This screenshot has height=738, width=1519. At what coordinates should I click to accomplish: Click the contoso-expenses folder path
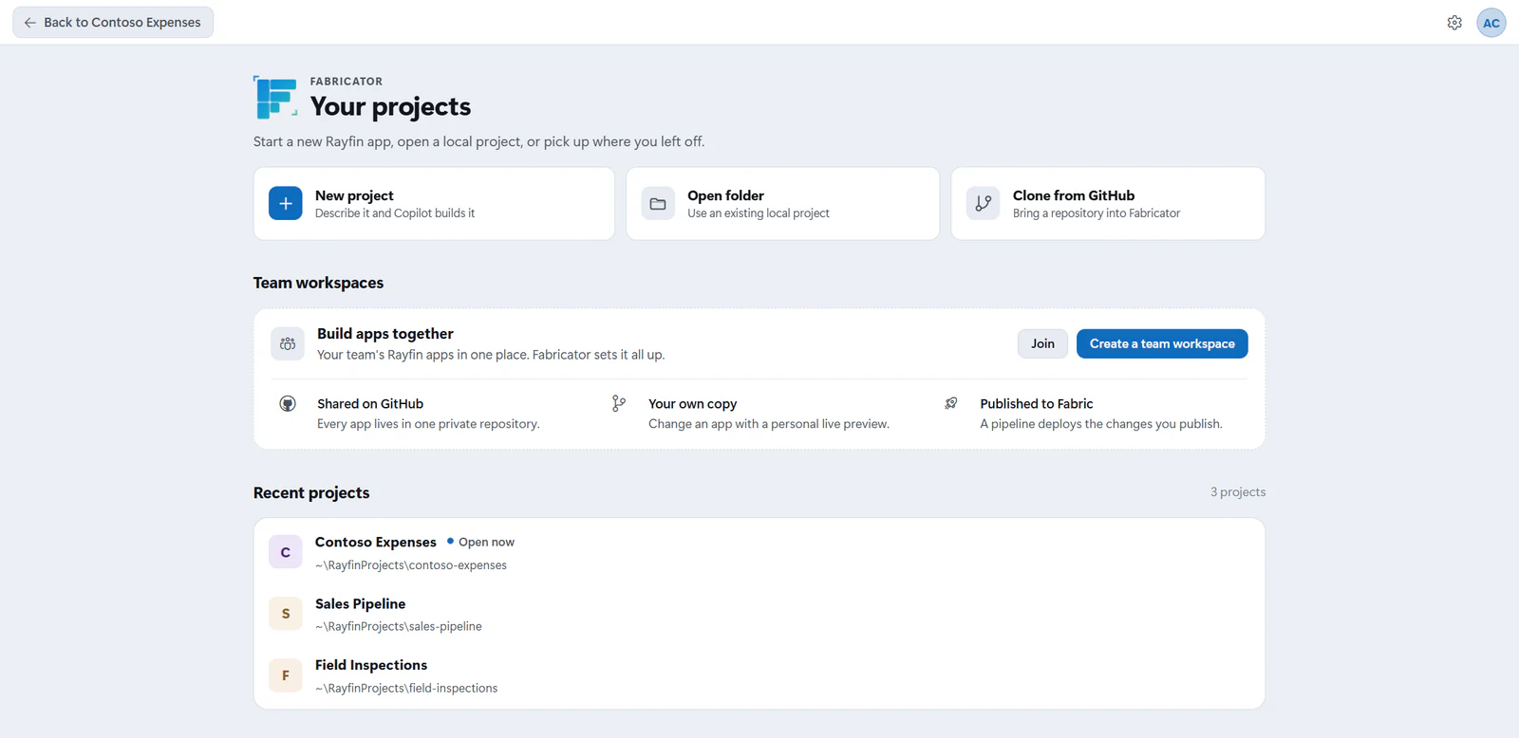[x=411, y=565]
